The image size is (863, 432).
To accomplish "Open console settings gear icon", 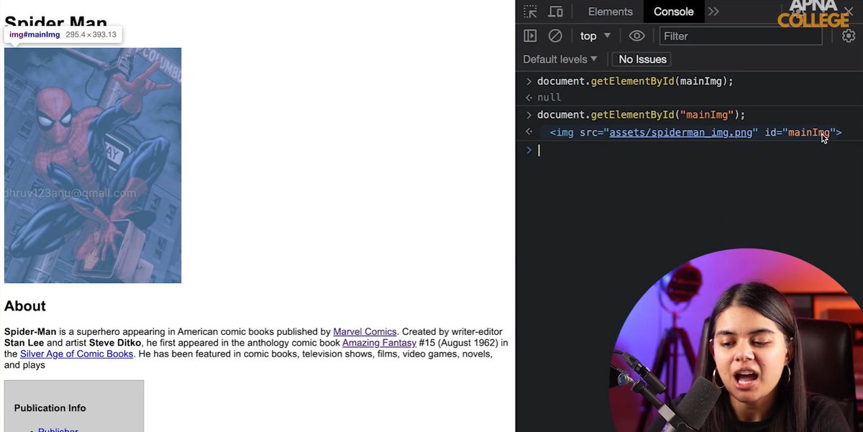I will point(849,36).
